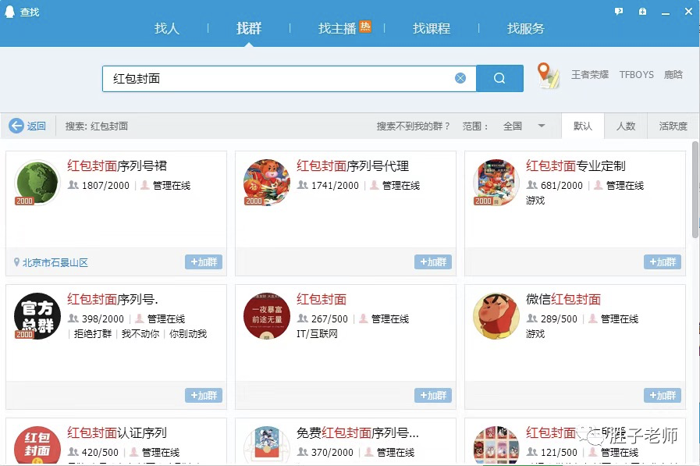The image size is (700, 466).
Task: Expand the 范围 scope selector
Action: pos(474,125)
